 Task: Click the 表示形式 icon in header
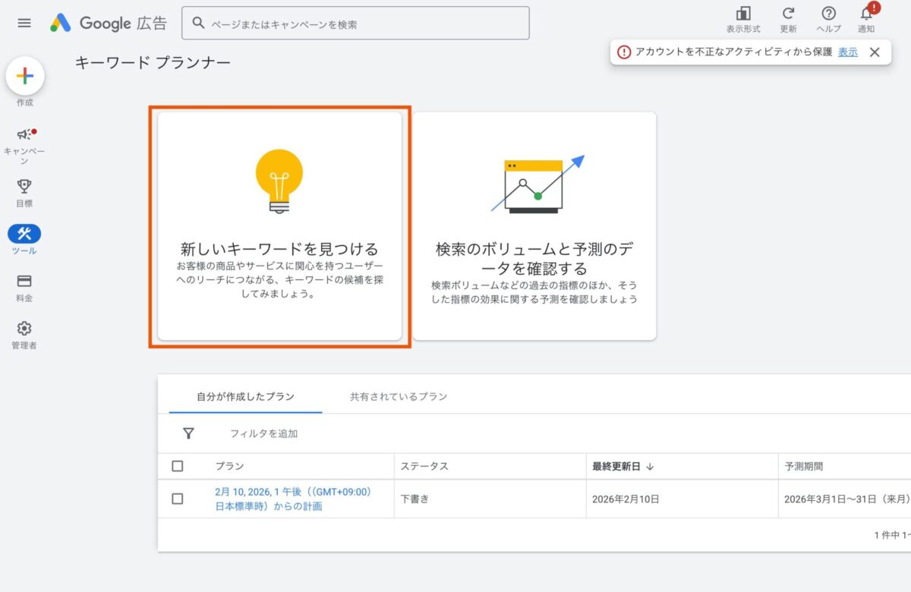pyautogui.click(x=742, y=14)
